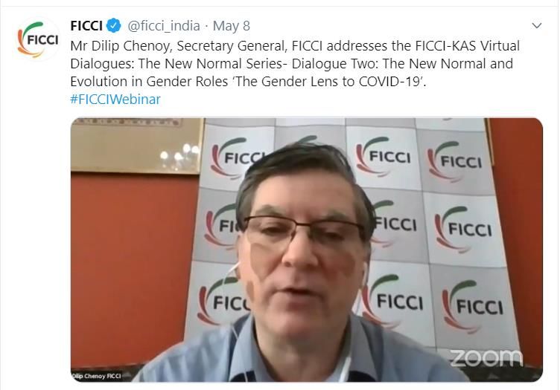Click the 'COVID-19' text in the tweet

point(391,82)
